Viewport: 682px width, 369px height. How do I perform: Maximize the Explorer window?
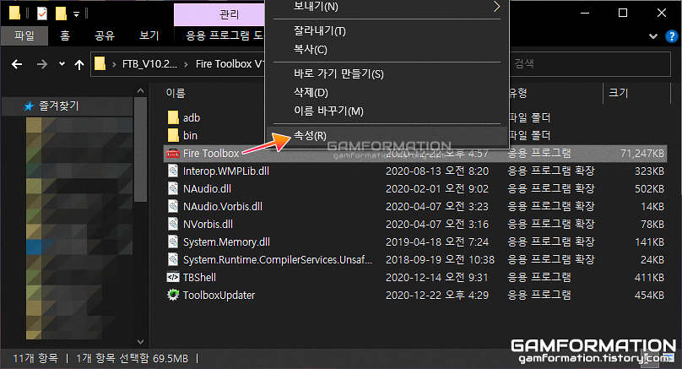point(623,13)
